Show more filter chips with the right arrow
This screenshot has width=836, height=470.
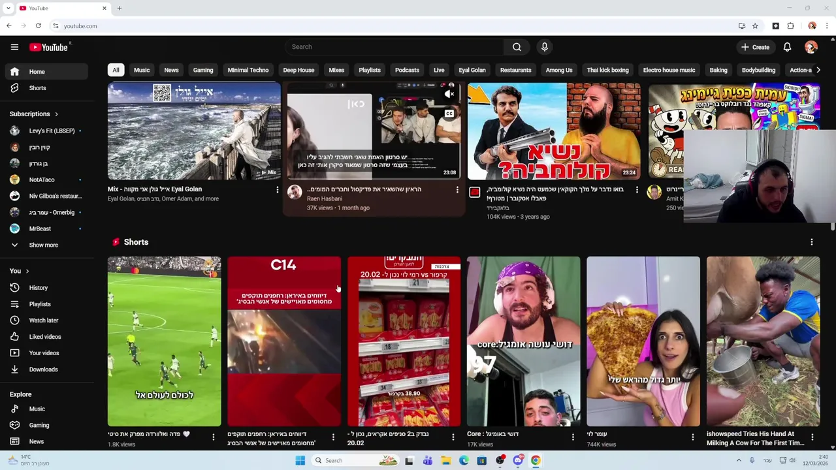(x=818, y=70)
